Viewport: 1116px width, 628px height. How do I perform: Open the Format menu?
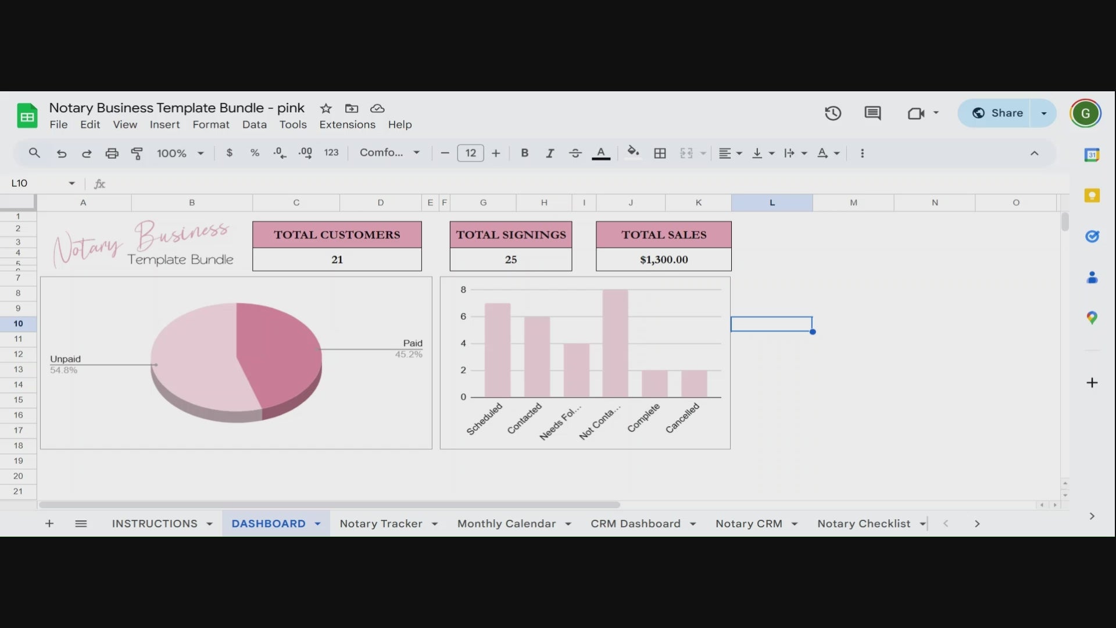pos(210,124)
